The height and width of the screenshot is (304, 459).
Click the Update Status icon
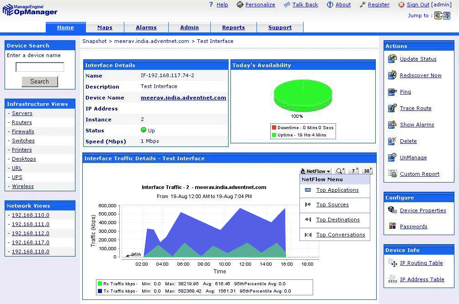pos(392,59)
